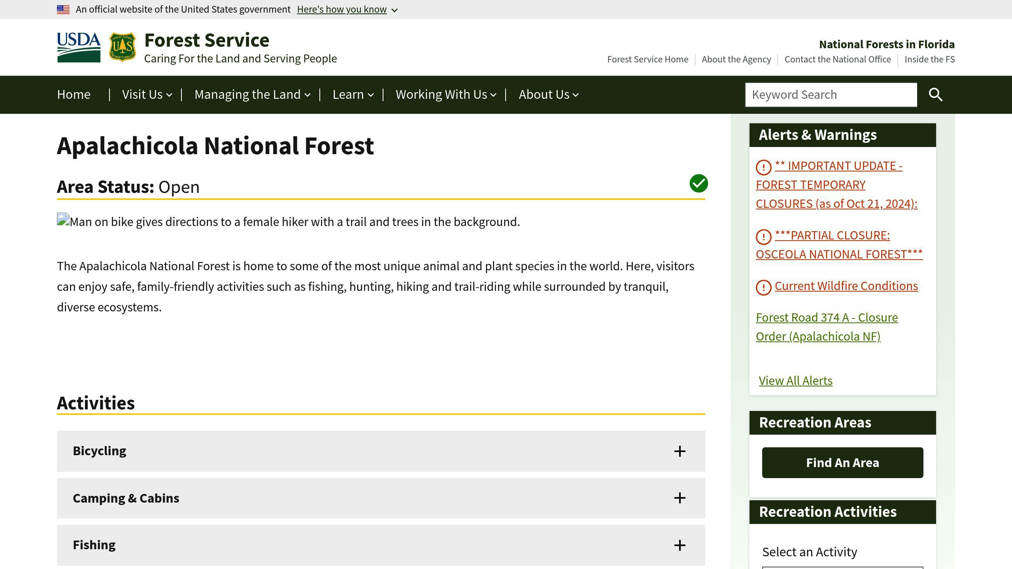Click the plus icon on Bicycling row
This screenshot has width=1012, height=569.
click(x=680, y=451)
